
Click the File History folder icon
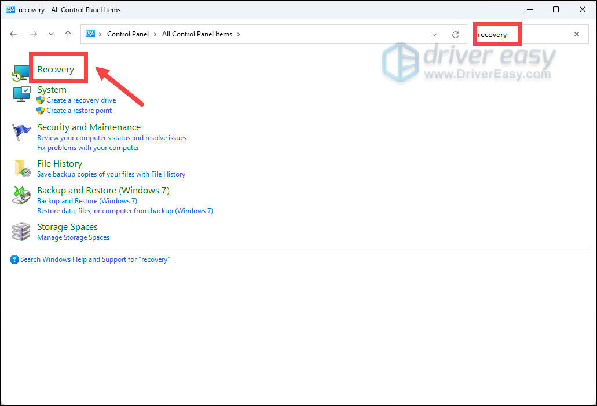pos(21,168)
